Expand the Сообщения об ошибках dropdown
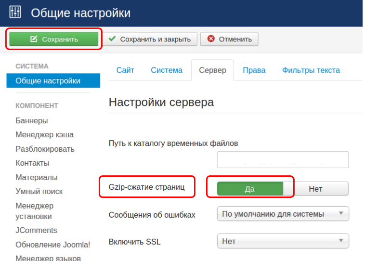365x261 pixels. click(x=283, y=214)
